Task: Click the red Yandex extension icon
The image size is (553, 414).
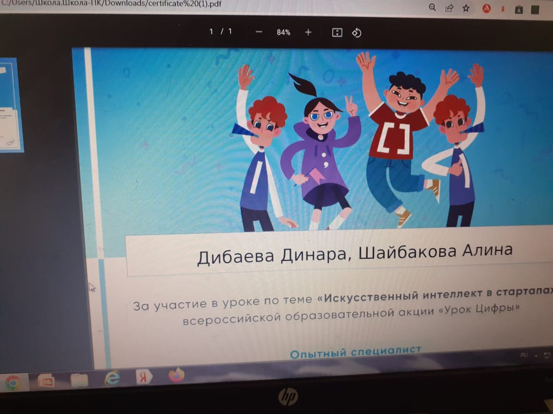Action: (503, 9)
